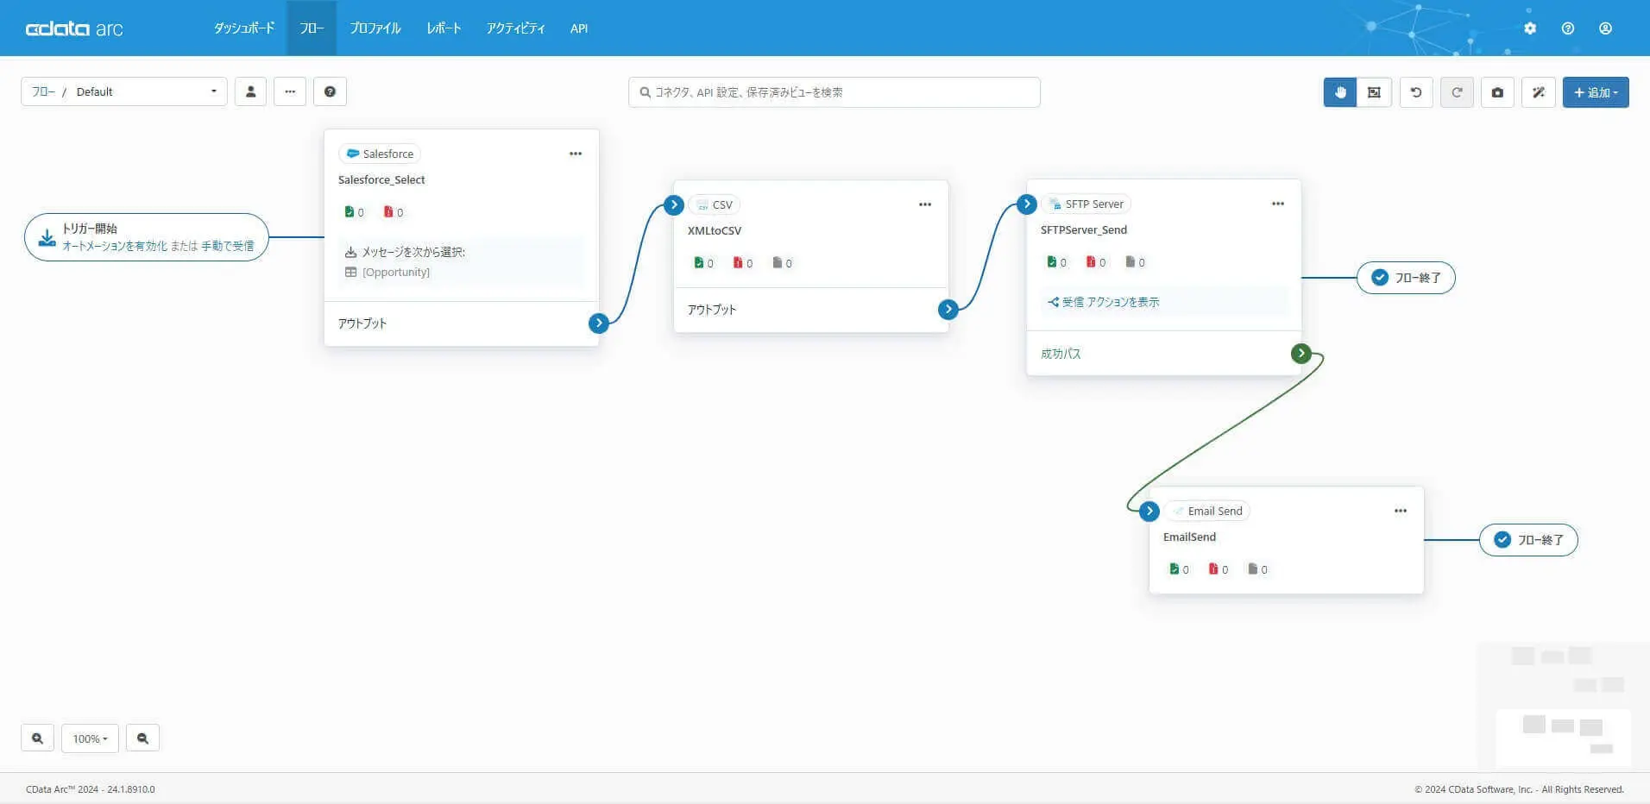
Task: Open the API tab
Action: (x=579, y=28)
